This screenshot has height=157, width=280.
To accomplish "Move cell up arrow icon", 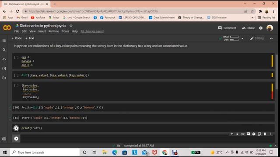I will pos(232,134).
